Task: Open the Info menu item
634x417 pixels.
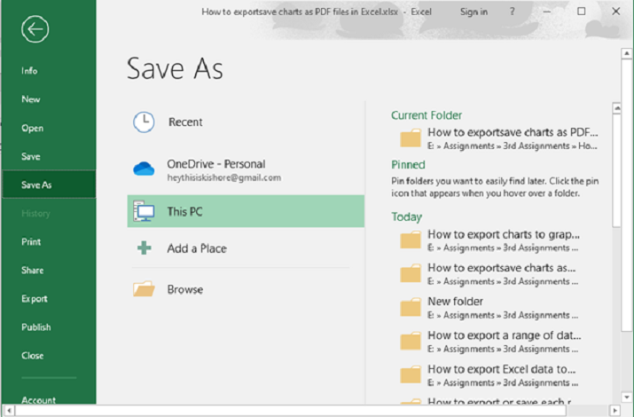Action: (30, 71)
